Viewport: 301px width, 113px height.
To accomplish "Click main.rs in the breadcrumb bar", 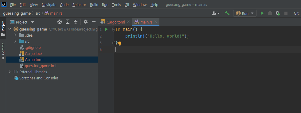I will click(53, 13).
